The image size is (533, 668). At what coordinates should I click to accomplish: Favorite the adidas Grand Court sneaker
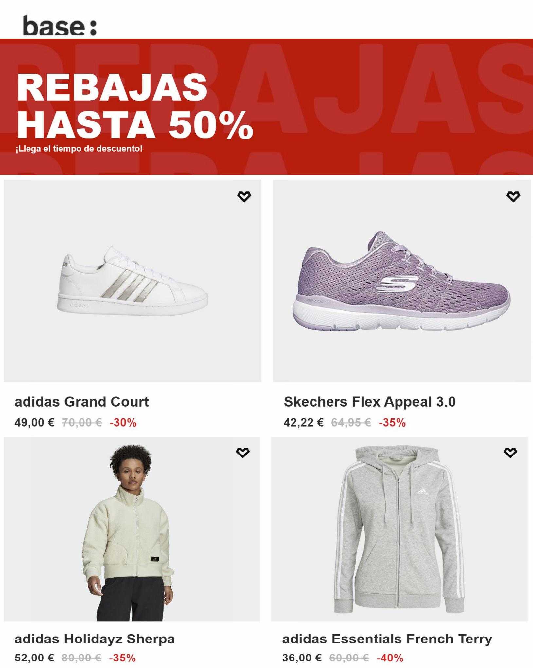pyautogui.click(x=244, y=196)
